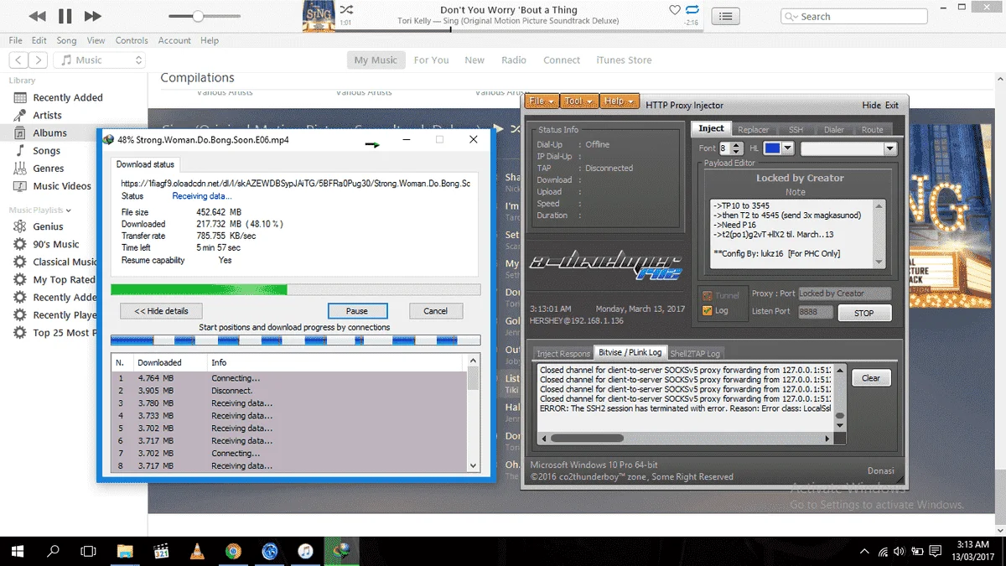Click the STOP button
The height and width of the screenshot is (566, 1006).
pos(863,313)
